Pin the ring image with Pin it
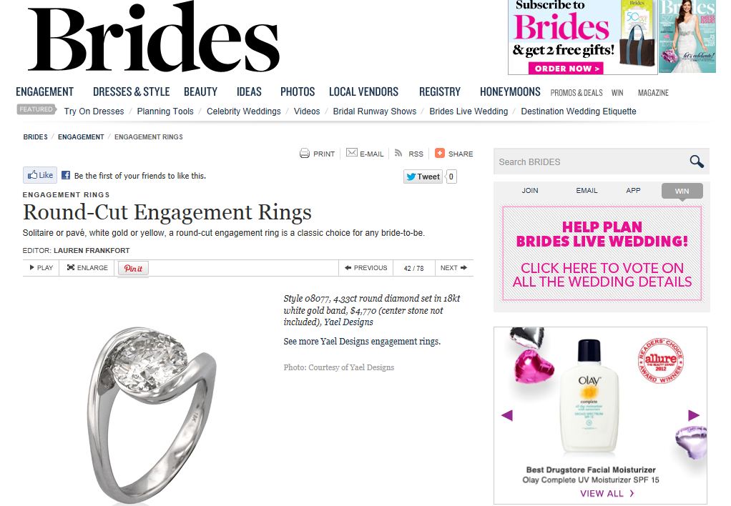The image size is (731, 506). click(x=133, y=269)
